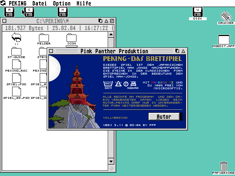Open the Datei menu
Viewport: 235px width, 176px height.
pos(39,3)
